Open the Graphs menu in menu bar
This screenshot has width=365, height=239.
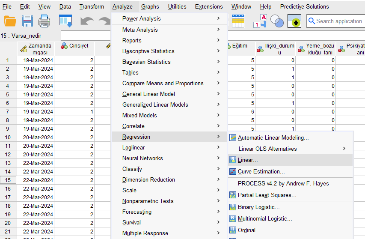coord(150,6)
